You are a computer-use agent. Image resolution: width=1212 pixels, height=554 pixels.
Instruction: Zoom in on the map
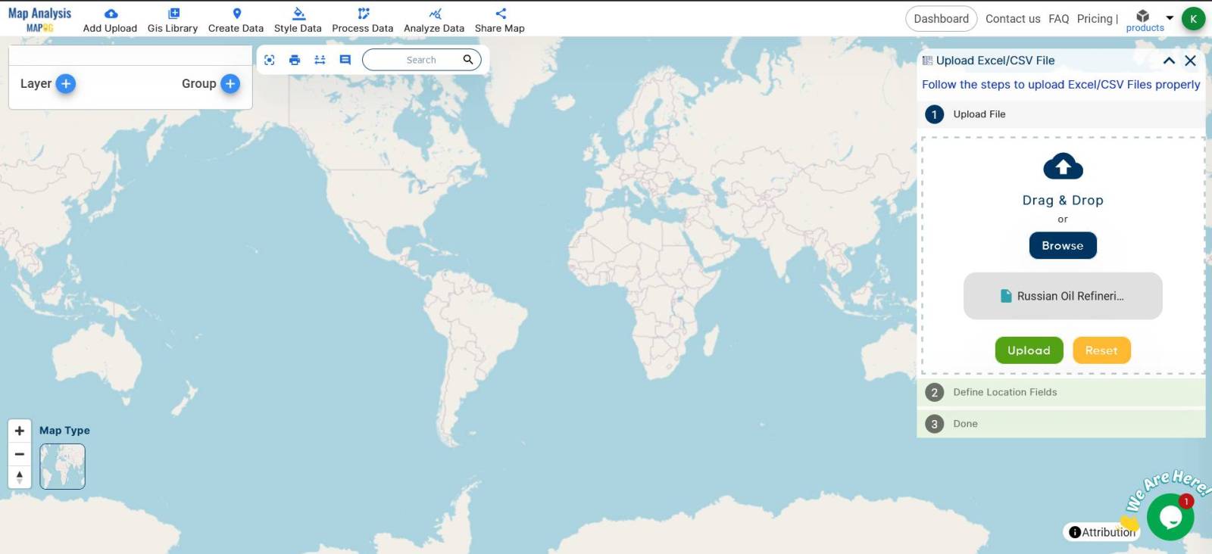[20, 431]
